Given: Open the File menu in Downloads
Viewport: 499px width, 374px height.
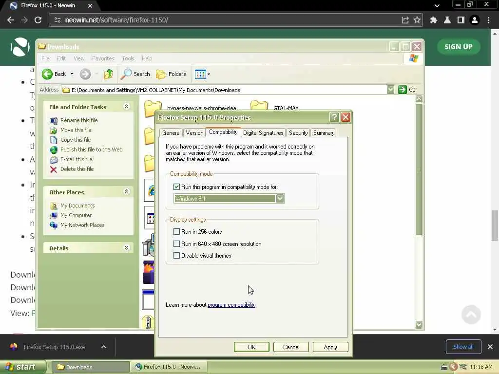Looking at the screenshot, I should point(45,58).
